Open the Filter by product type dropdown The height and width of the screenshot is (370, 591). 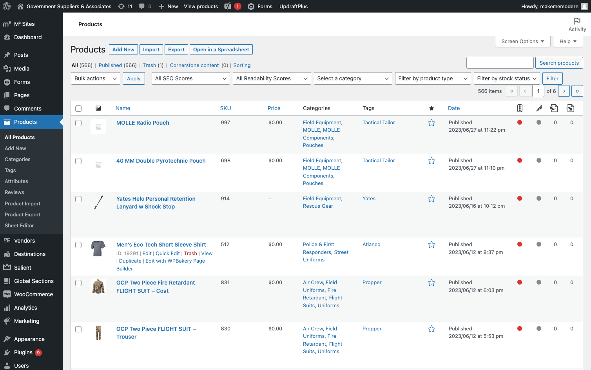click(433, 78)
